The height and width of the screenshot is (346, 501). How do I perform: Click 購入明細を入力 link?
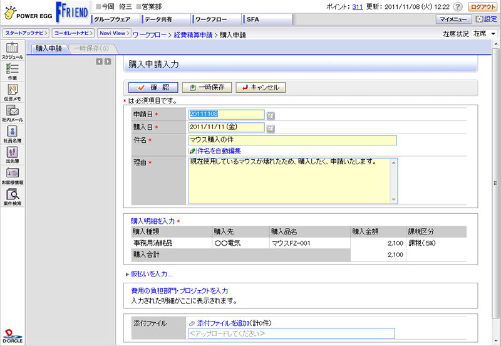[153, 221]
